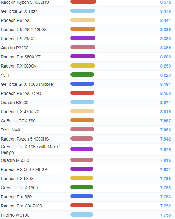Click the score 7,950
Screen dimensions: 175x219
[166, 130]
